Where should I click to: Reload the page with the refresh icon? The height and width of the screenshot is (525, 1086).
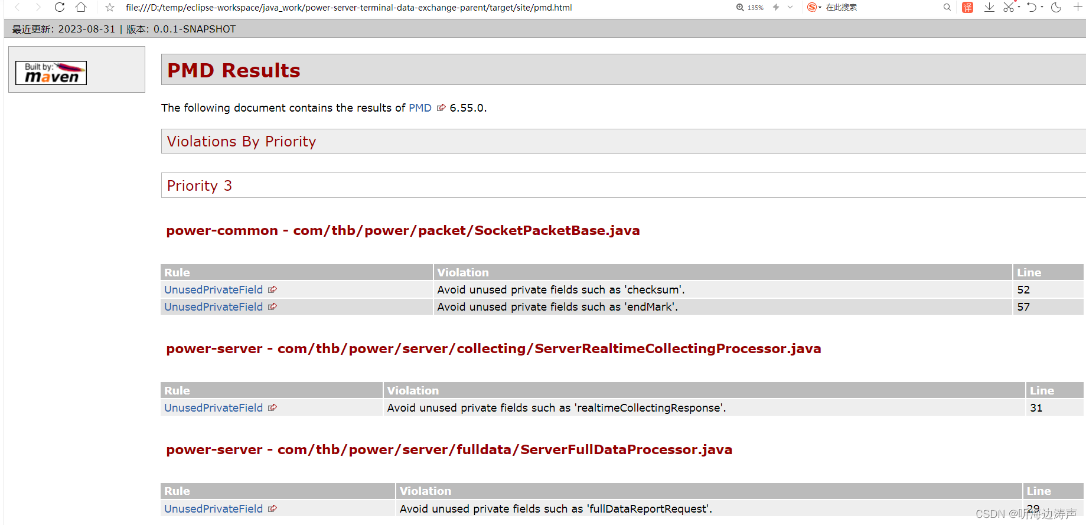[x=60, y=7]
